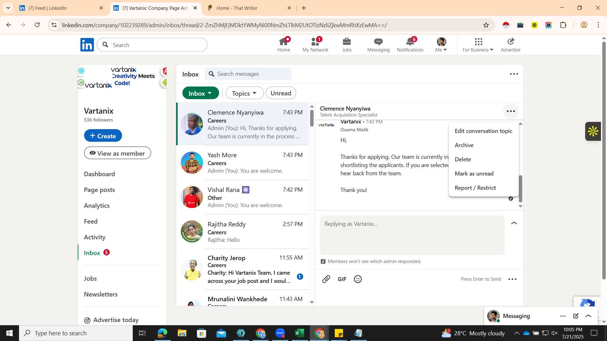The width and height of the screenshot is (607, 341).
Task: Open inbox-level three-dot options menu
Action: click(x=514, y=74)
